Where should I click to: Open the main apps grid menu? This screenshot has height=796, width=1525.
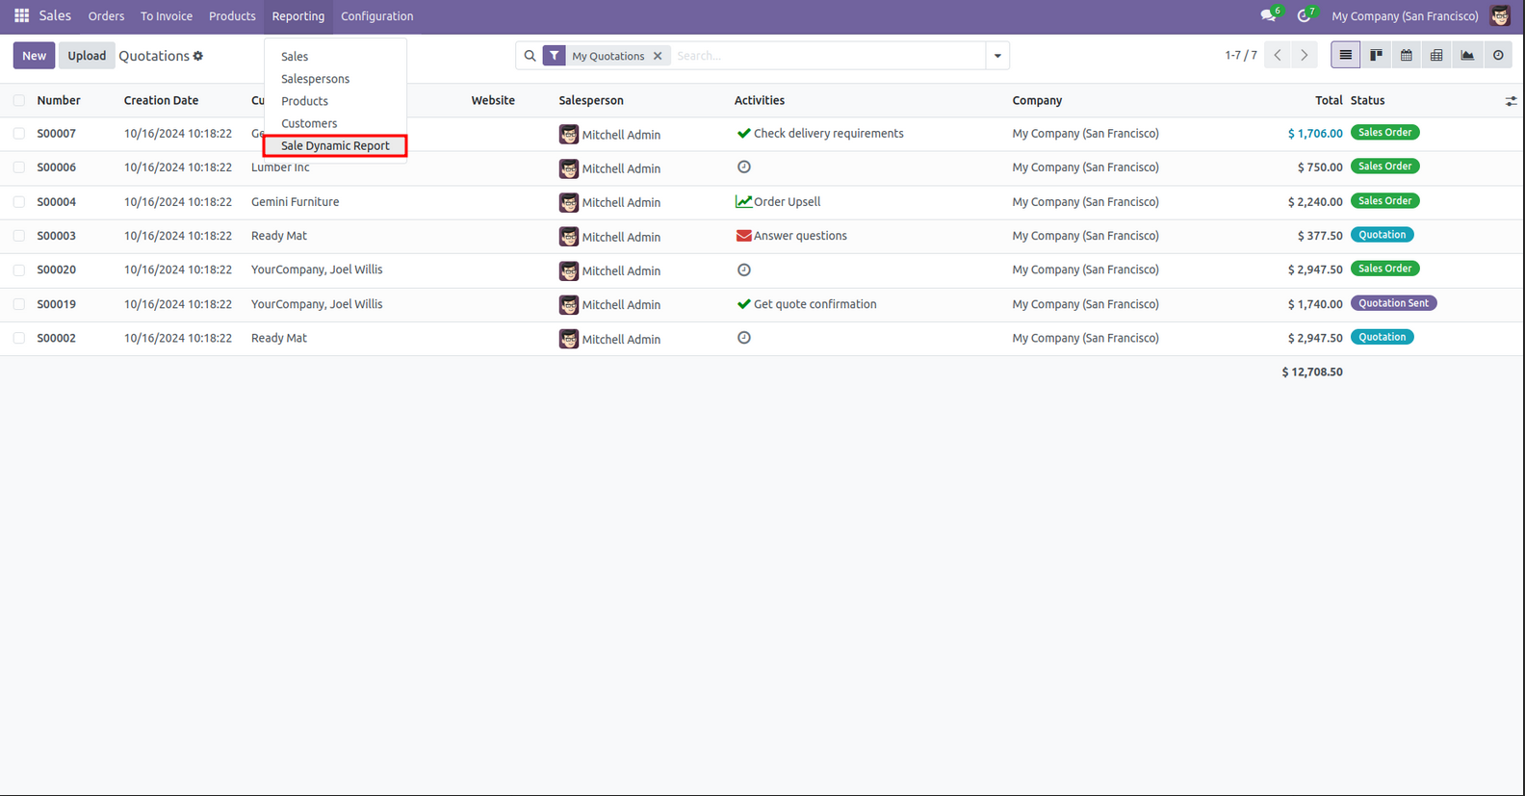point(21,16)
